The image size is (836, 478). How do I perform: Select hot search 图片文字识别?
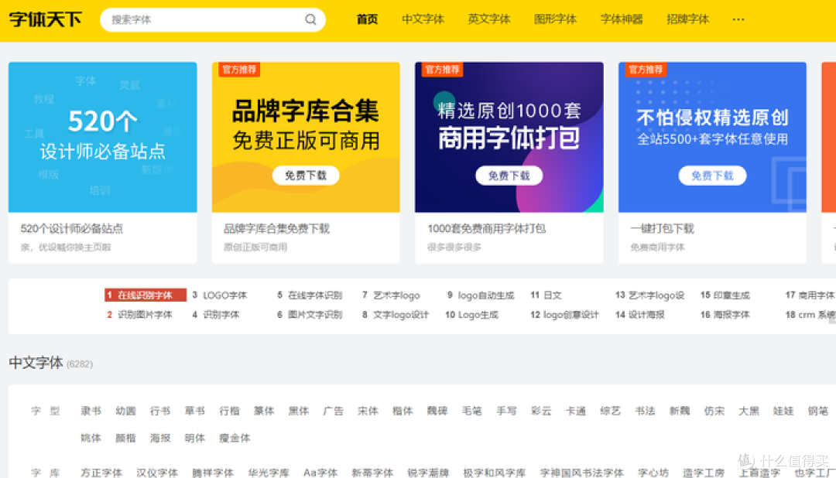pos(315,315)
